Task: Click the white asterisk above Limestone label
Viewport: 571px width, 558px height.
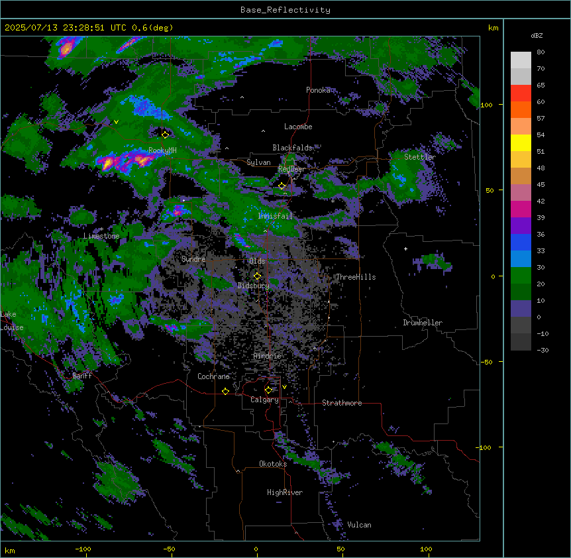Action: [x=102, y=229]
